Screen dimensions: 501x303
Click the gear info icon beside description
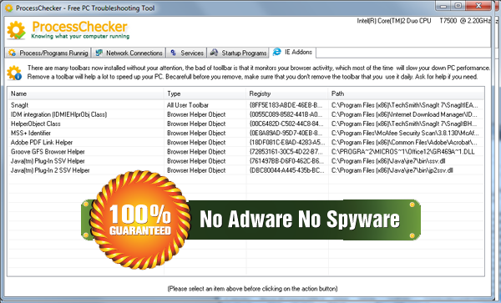click(14, 73)
